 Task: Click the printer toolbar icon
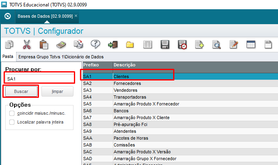coord(78,44)
